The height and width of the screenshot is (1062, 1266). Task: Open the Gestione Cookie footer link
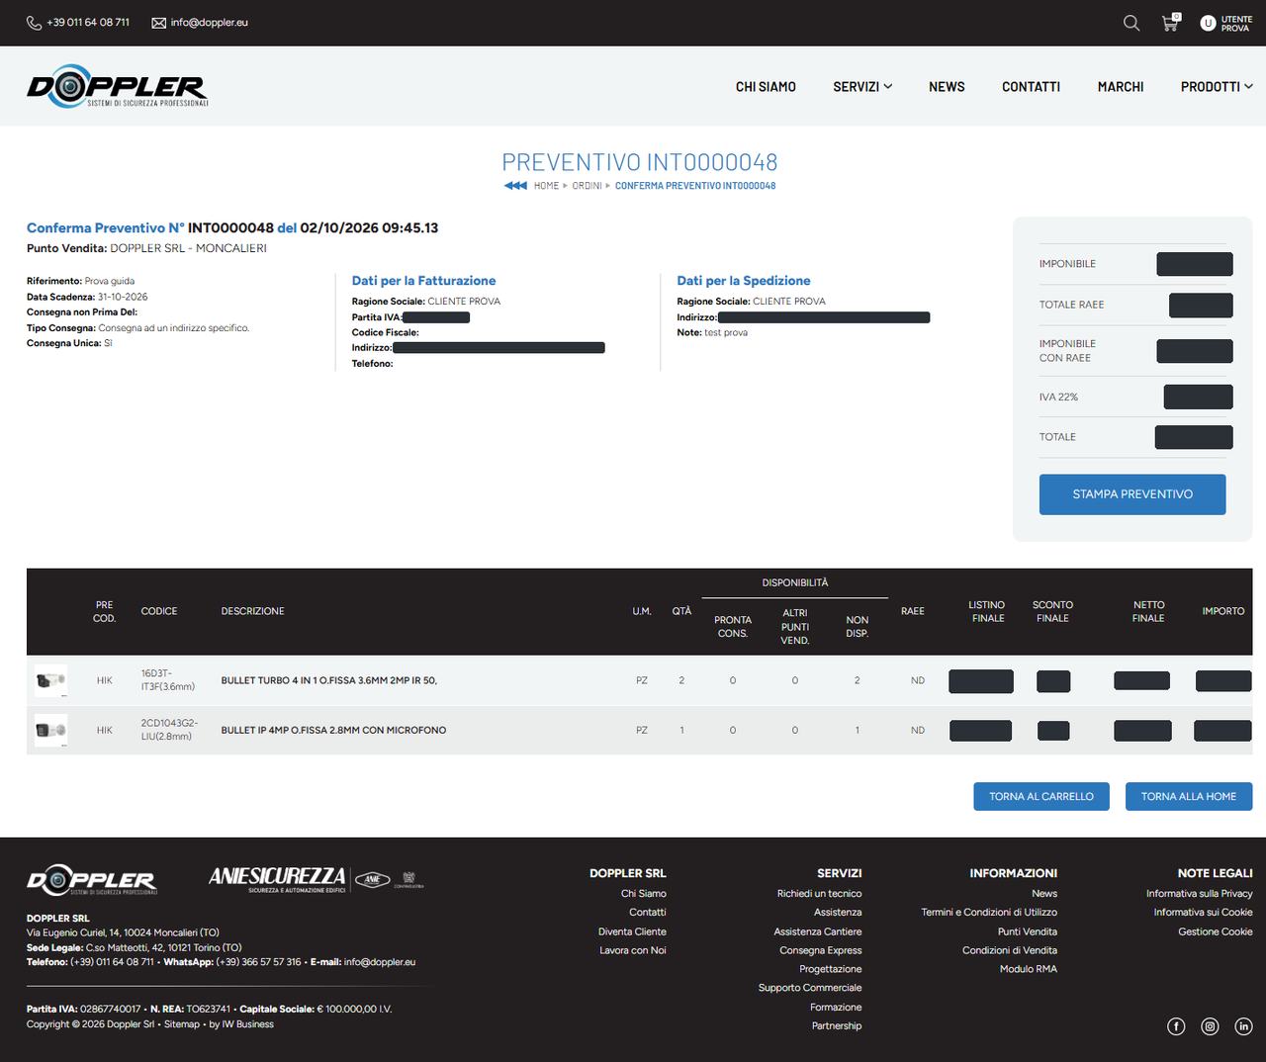click(1216, 931)
